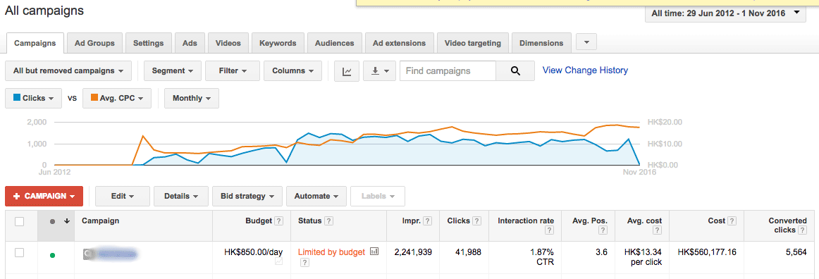Open bid simulator icon beside Limited by budget
819x279 pixels.
coord(374,252)
